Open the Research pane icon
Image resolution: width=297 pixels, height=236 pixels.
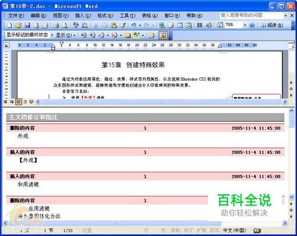(85, 25)
